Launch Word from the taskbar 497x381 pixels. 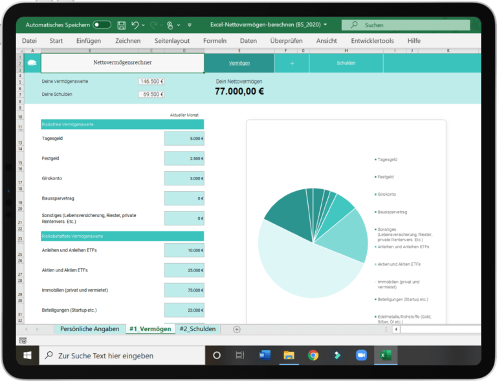(265, 355)
